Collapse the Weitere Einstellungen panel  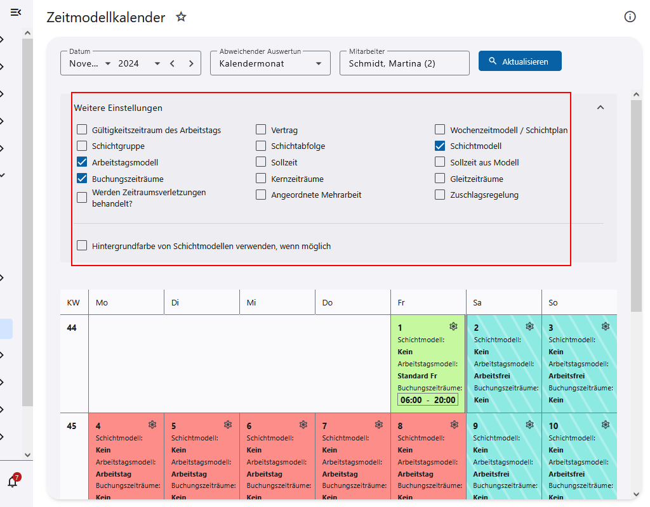[600, 108]
